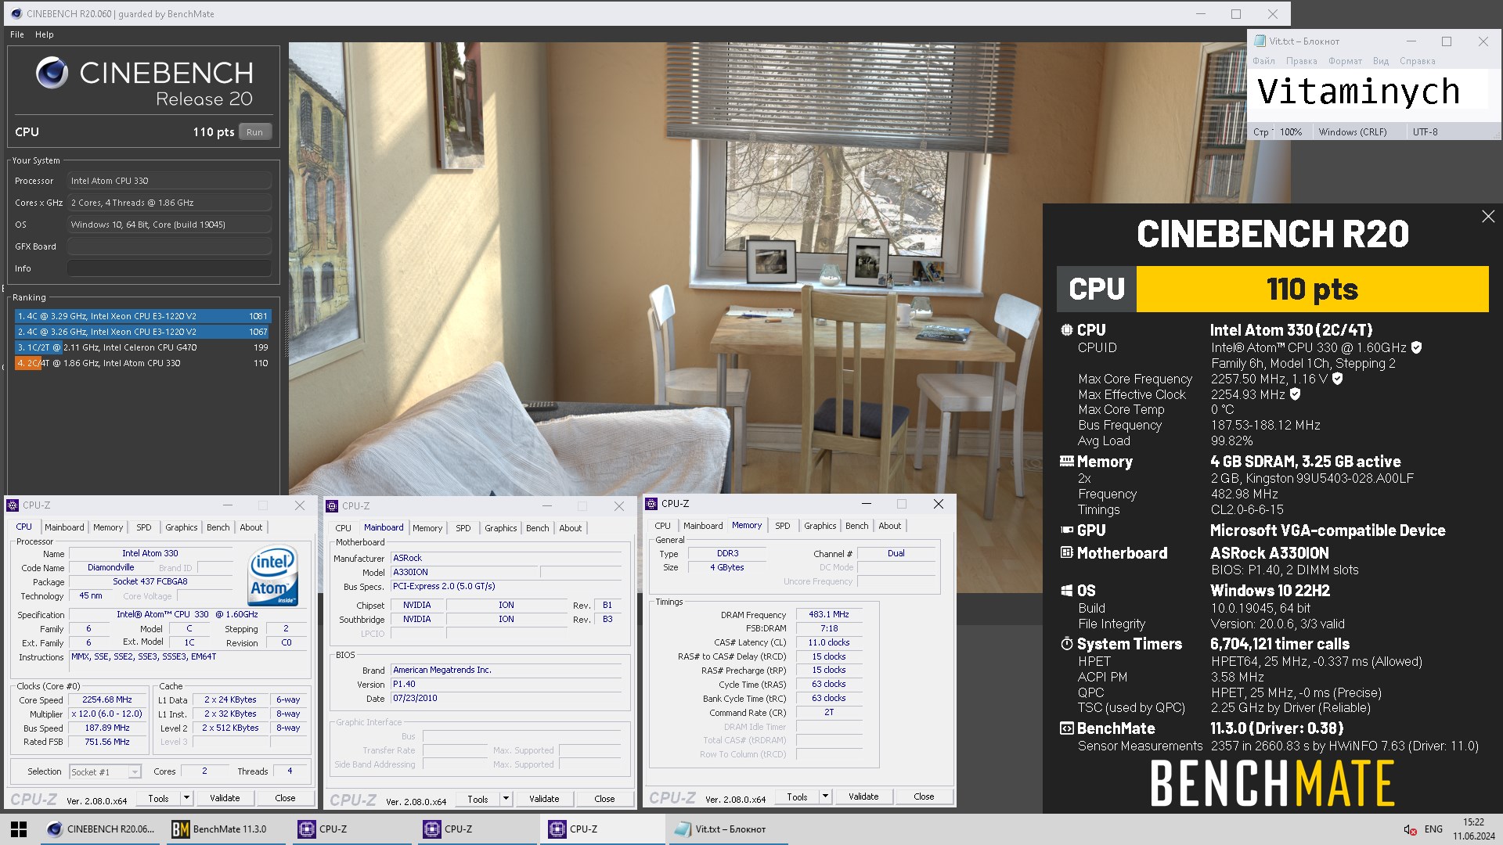The width and height of the screenshot is (1503, 845).
Task: Click the Intel Atom logo in CPU-Z
Action: click(272, 577)
